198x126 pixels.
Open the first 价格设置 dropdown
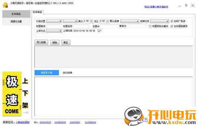[x=54, y=21]
